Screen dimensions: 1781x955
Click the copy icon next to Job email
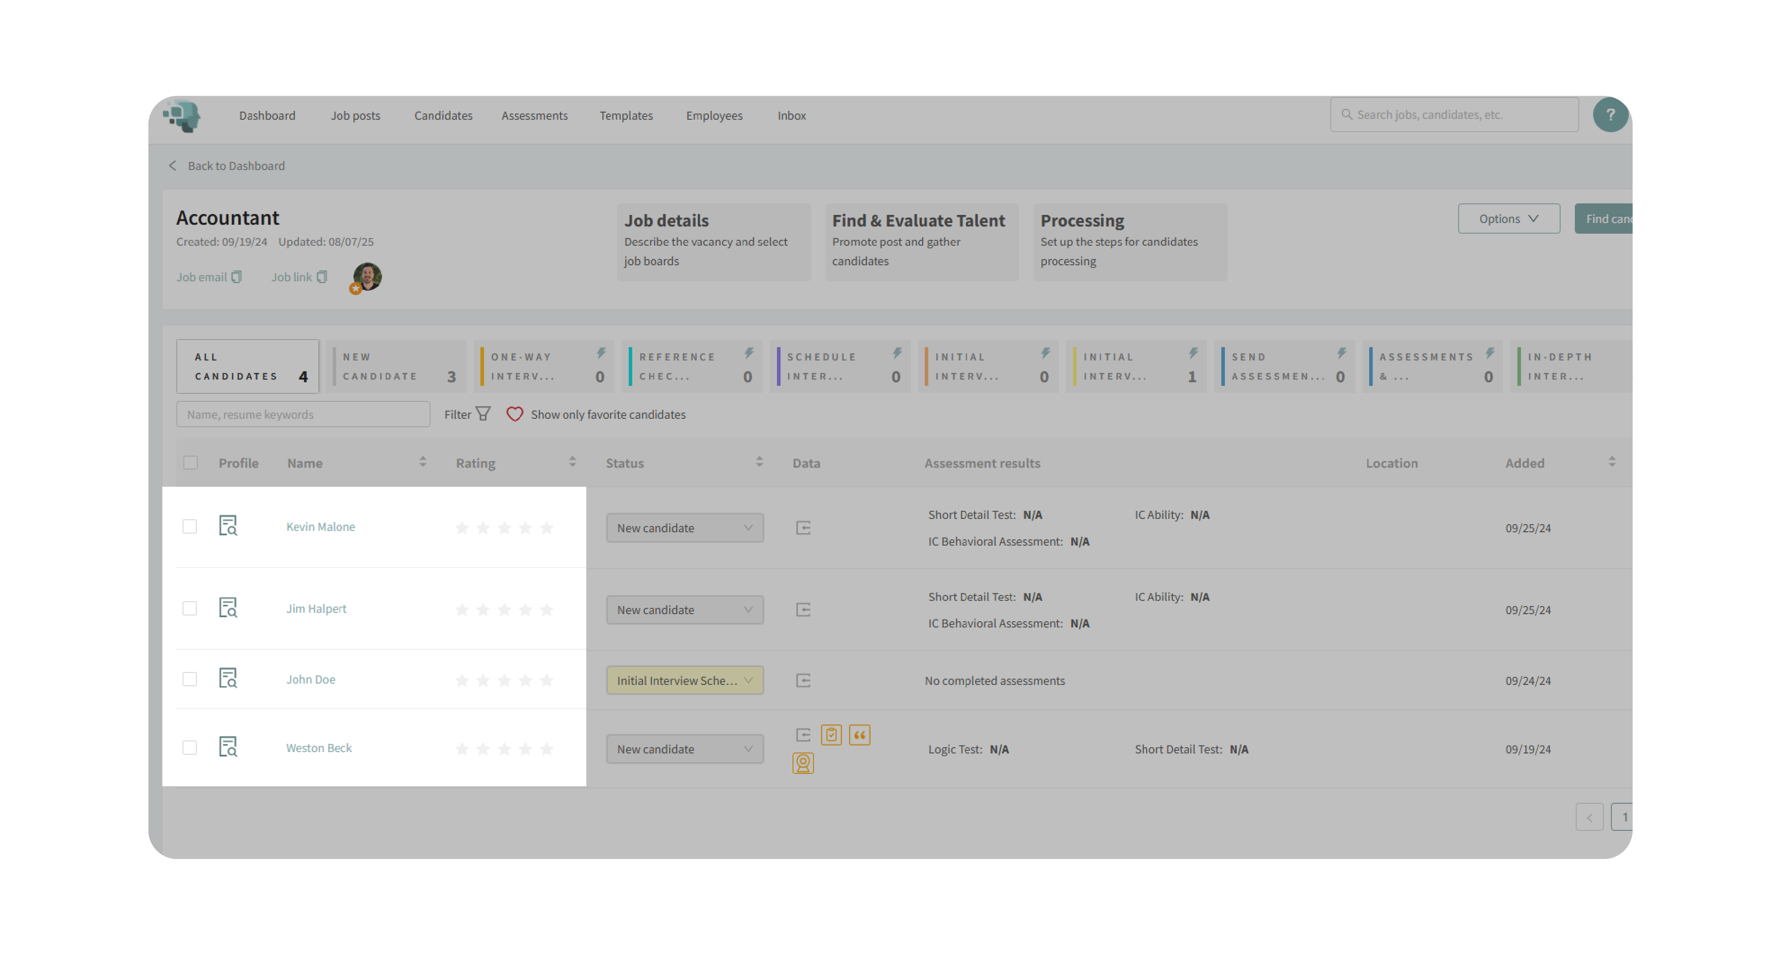236,277
